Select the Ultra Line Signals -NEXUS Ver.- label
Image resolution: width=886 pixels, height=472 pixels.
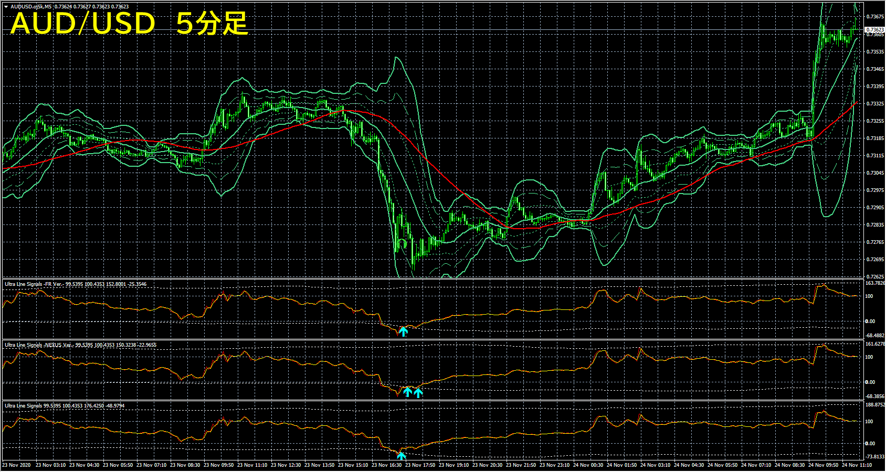click(39, 345)
